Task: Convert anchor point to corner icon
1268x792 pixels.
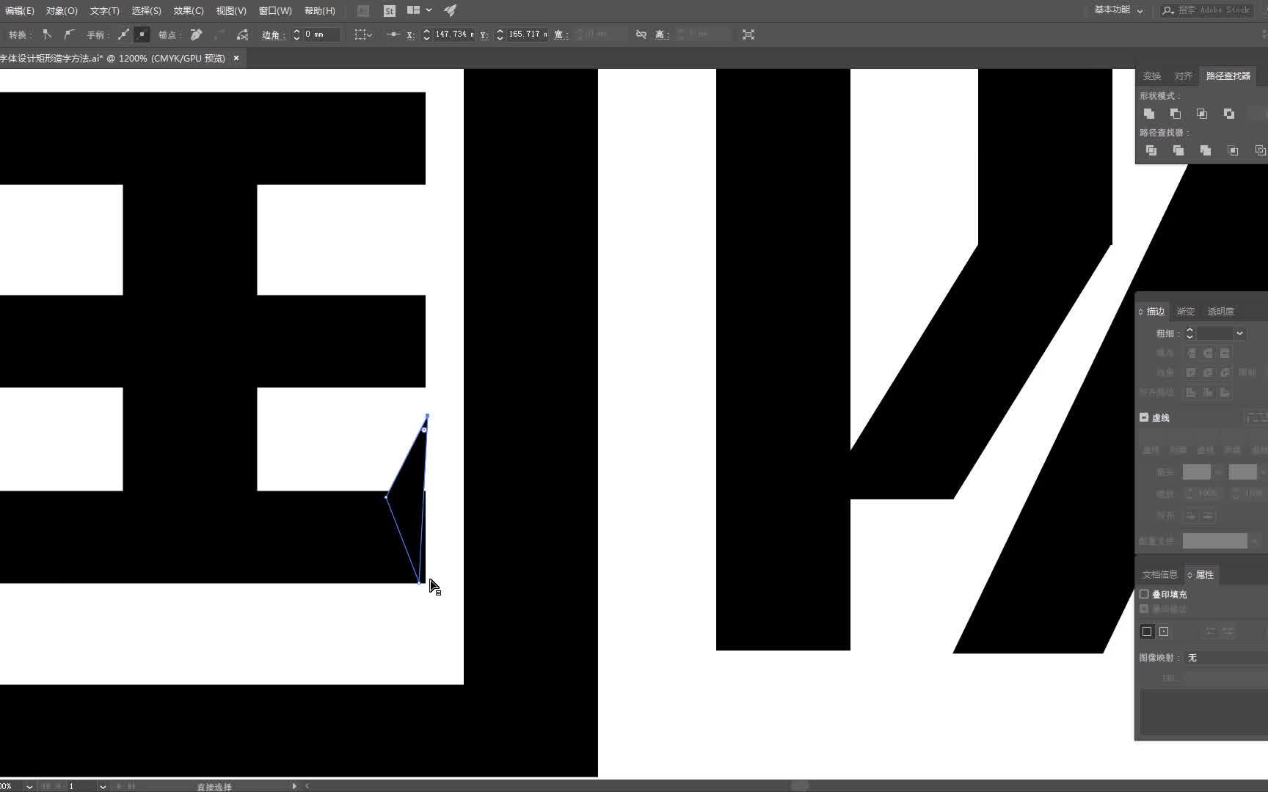Action: click(47, 34)
